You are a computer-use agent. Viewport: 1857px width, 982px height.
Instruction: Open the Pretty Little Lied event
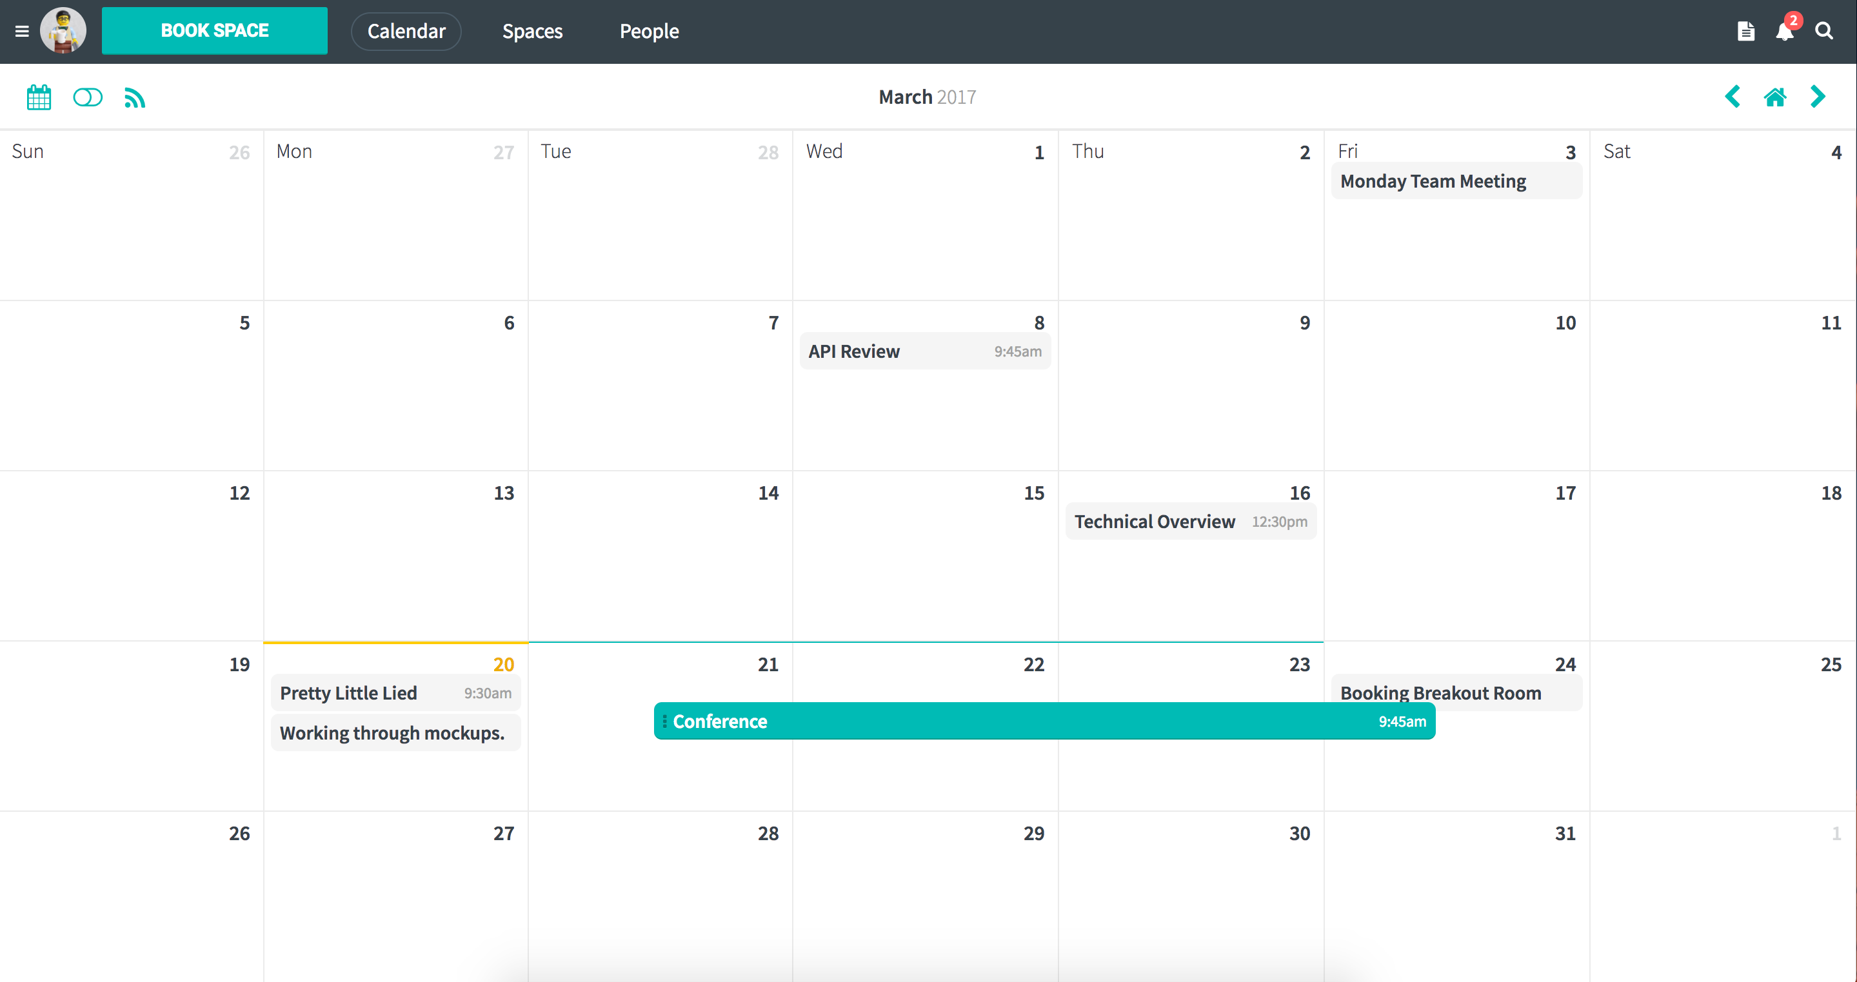[396, 693]
